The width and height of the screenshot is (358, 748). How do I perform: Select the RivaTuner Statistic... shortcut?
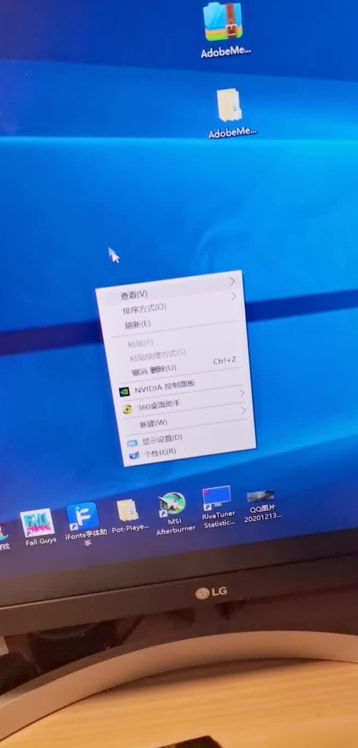217,498
